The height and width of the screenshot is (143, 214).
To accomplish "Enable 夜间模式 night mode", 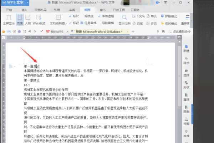I will point(169,23).
